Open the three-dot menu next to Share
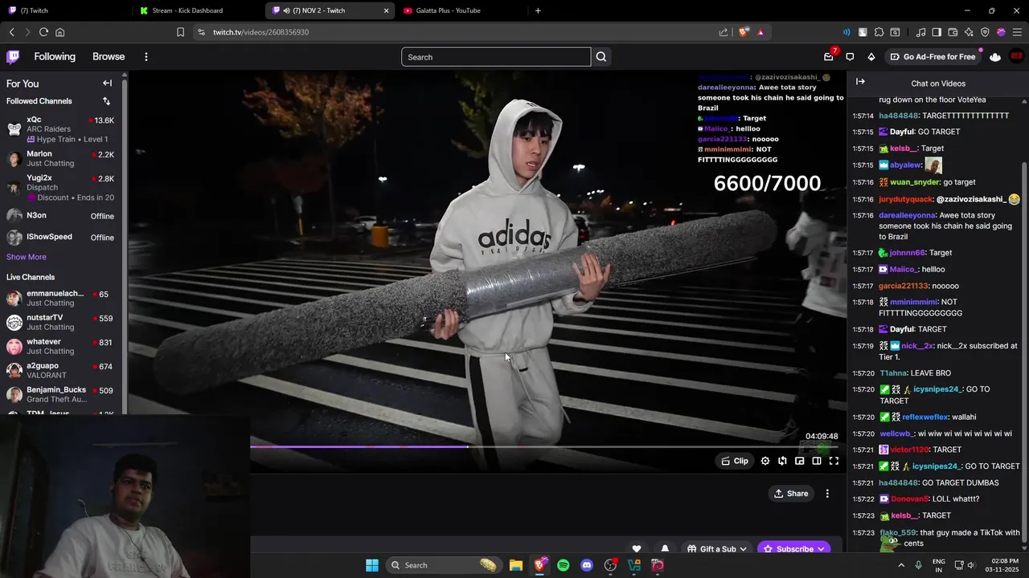The height and width of the screenshot is (578, 1029). 827,494
